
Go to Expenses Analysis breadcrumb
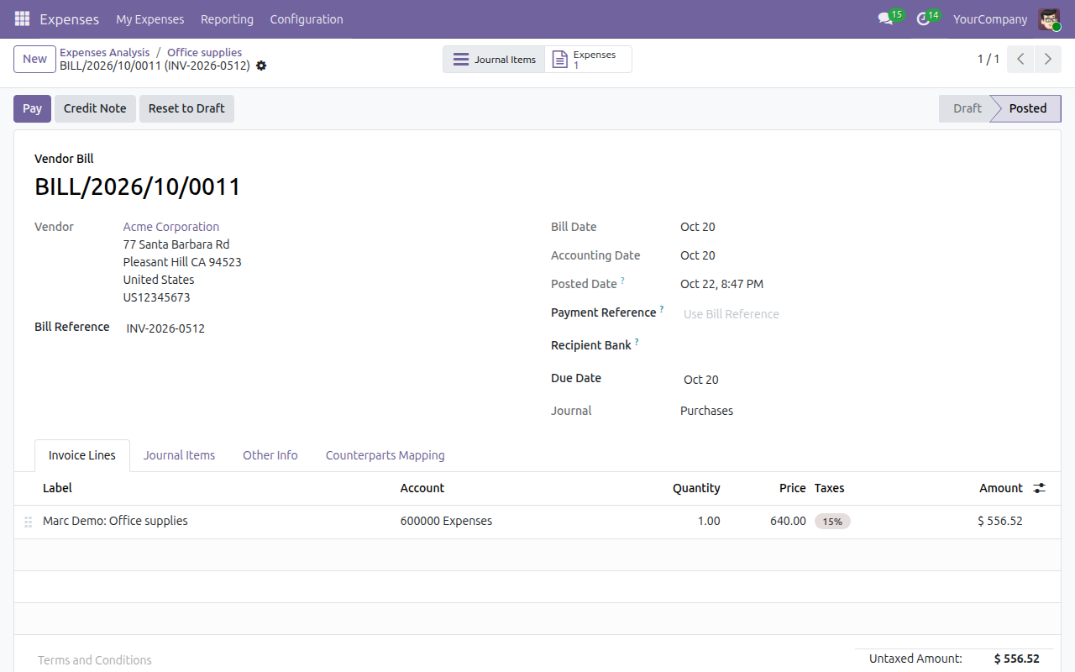pos(105,52)
